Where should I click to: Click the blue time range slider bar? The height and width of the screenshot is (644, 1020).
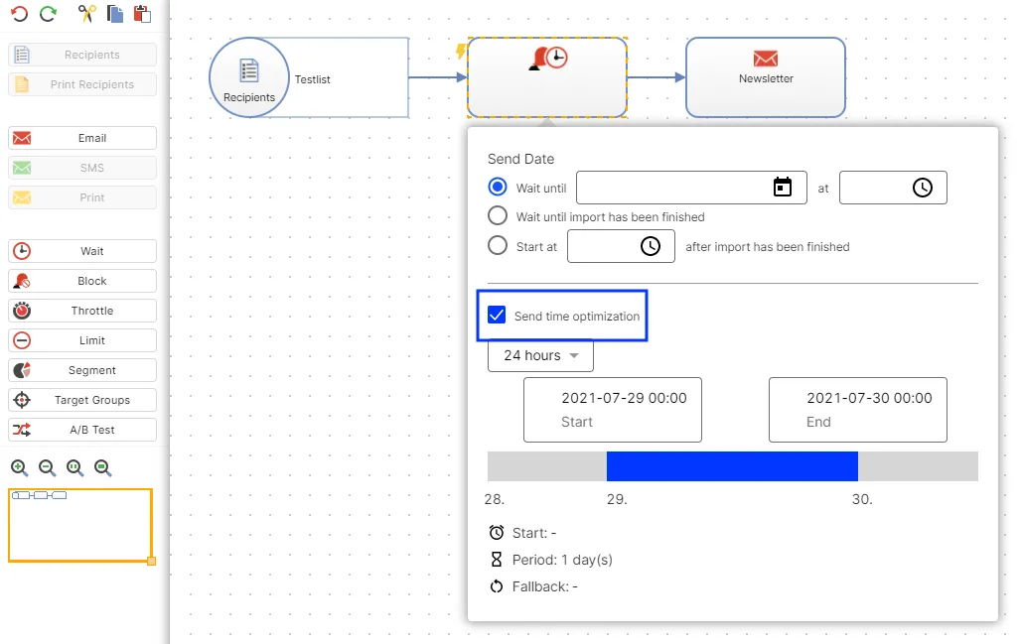click(733, 466)
